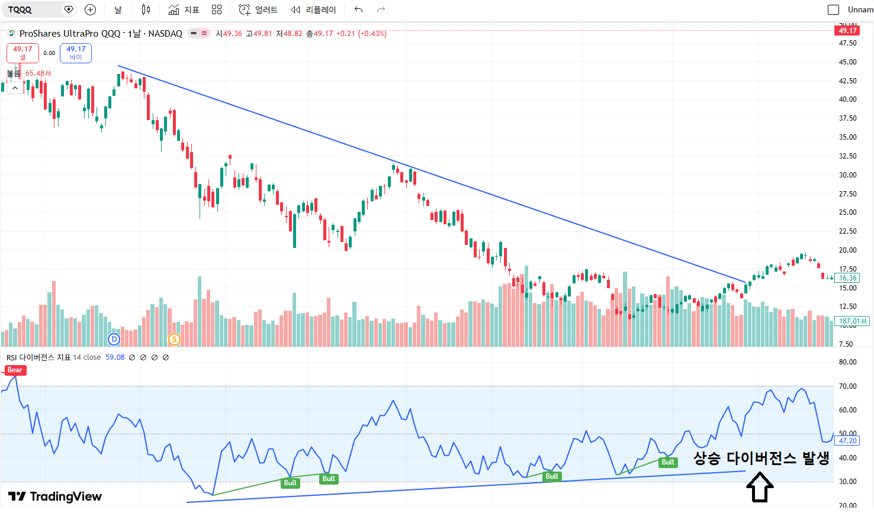The image size is (874, 529).
Task: Click the ProShares UltraPro QQQ legend title
Action: [101, 34]
